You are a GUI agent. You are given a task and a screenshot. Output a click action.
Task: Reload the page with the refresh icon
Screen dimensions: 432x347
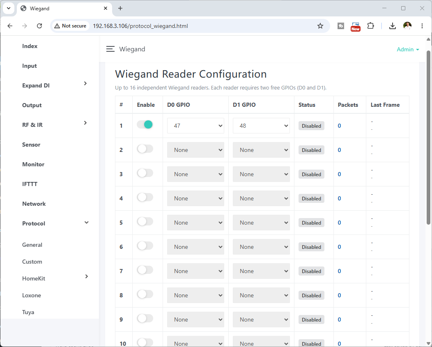coord(39,26)
